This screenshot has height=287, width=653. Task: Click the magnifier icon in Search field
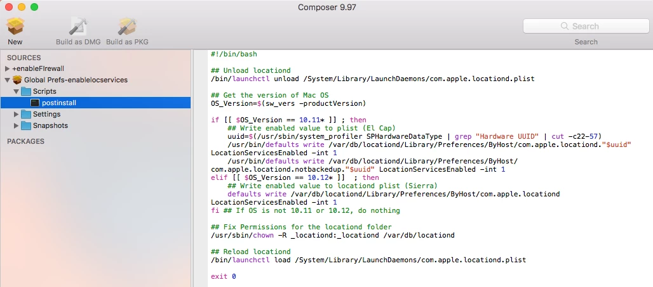point(565,26)
